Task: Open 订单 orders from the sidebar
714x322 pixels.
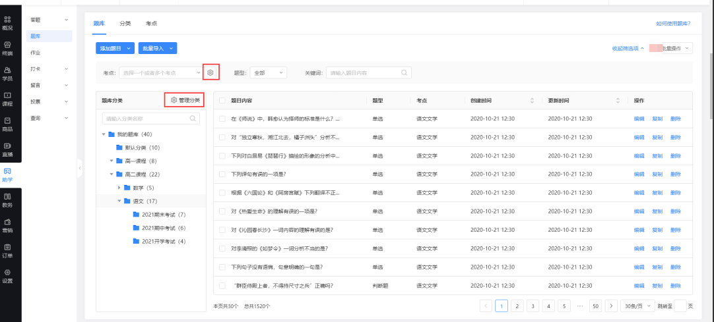Action: tap(7, 250)
